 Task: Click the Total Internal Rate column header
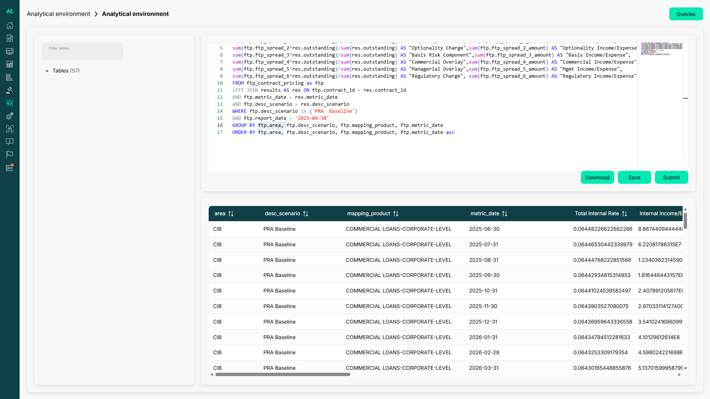click(597, 214)
